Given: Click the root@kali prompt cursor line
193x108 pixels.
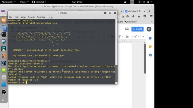Looking at the screenshot, I should click(x=17, y=82).
